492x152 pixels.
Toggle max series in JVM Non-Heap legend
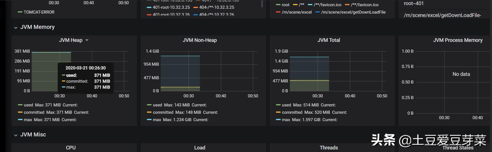point(157,120)
